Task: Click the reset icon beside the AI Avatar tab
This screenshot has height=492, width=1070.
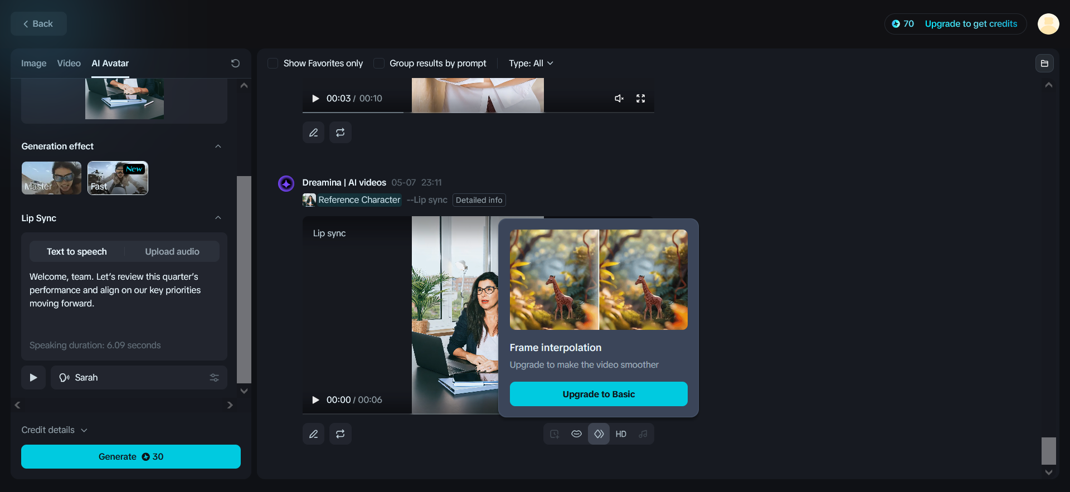Action: coord(236,64)
